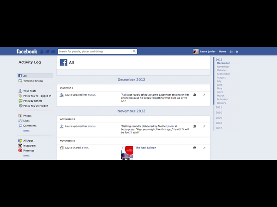
Task: Open the friend requests icon
Action: [x=42, y=52]
